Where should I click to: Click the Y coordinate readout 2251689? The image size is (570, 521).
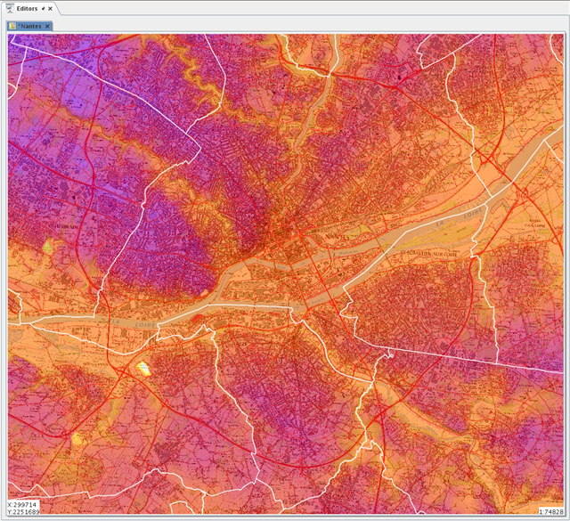(x=25, y=512)
